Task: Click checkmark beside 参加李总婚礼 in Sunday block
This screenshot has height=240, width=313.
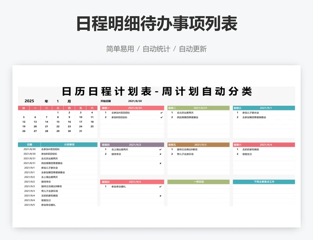Action: pyautogui.click(x=160, y=186)
